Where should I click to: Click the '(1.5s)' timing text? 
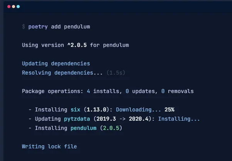[116, 73]
